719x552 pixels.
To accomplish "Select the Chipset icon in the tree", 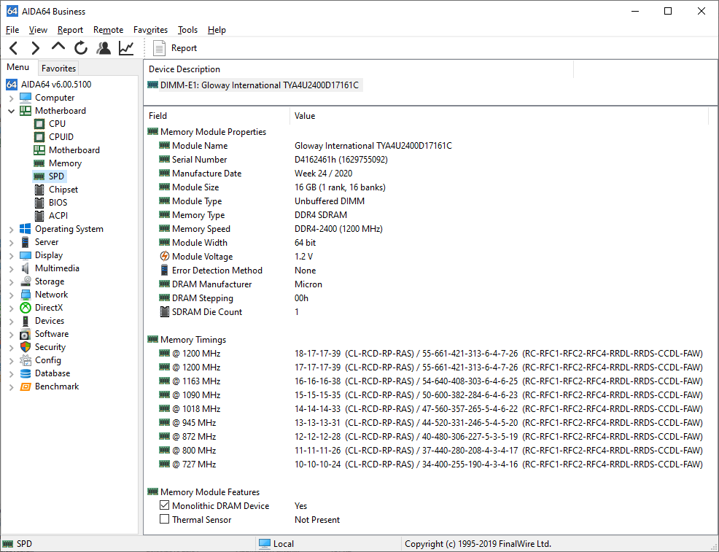I will [39, 190].
